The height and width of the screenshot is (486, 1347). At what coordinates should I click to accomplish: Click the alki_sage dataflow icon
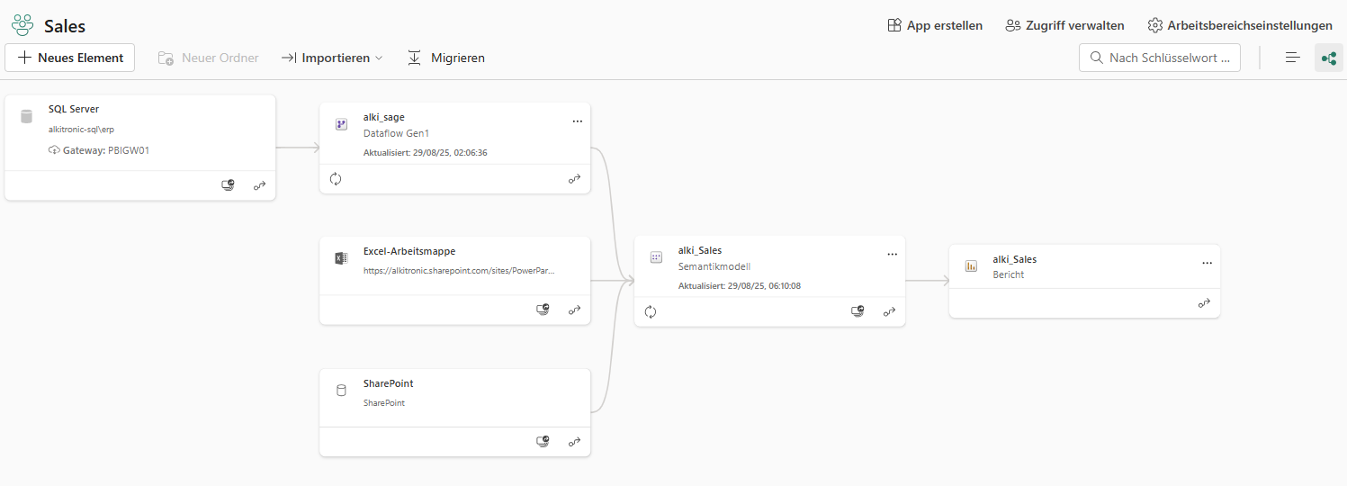pyautogui.click(x=341, y=124)
